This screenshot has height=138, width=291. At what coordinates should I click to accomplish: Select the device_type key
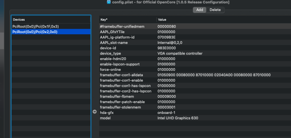click(110, 53)
